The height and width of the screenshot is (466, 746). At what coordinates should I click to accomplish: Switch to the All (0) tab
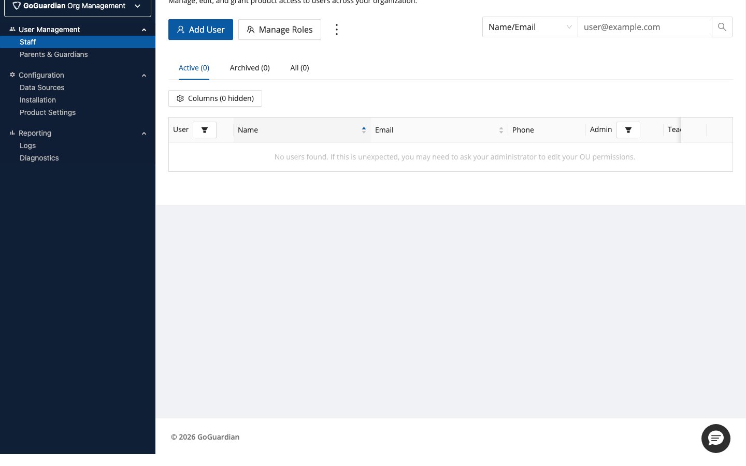click(299, 68)
